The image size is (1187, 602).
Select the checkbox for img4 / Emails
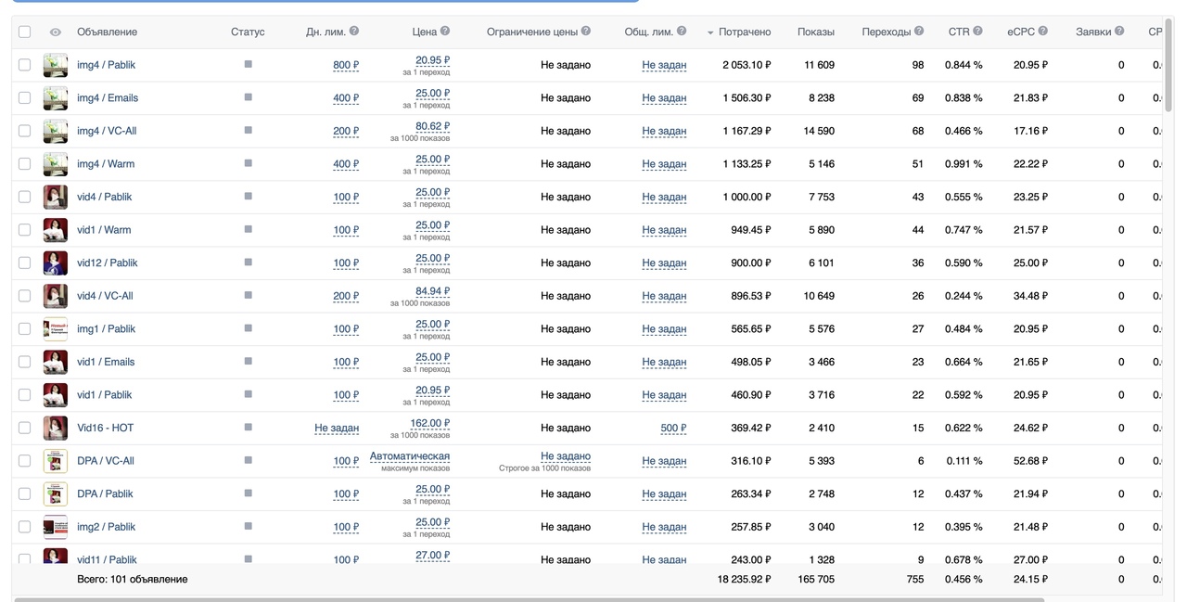[25, 97]
